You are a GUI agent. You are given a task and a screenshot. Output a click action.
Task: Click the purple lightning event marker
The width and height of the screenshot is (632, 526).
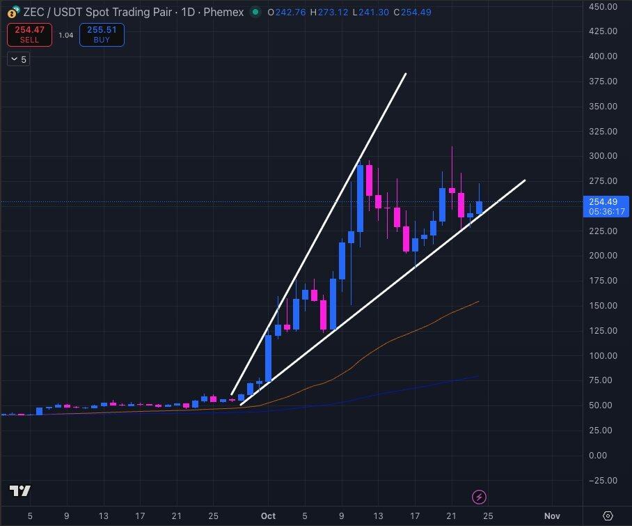[x=479, y=497]
